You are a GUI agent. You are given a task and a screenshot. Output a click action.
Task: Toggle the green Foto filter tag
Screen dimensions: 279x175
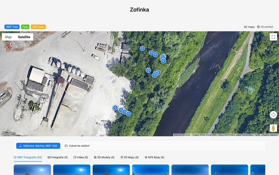point(25,27)
